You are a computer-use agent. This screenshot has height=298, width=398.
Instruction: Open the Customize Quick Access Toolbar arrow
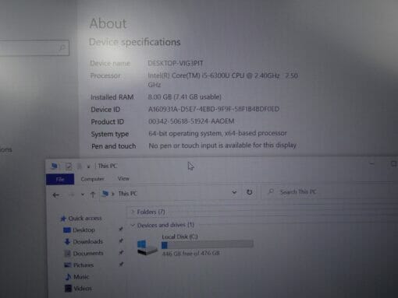click(x=88, y=167)
